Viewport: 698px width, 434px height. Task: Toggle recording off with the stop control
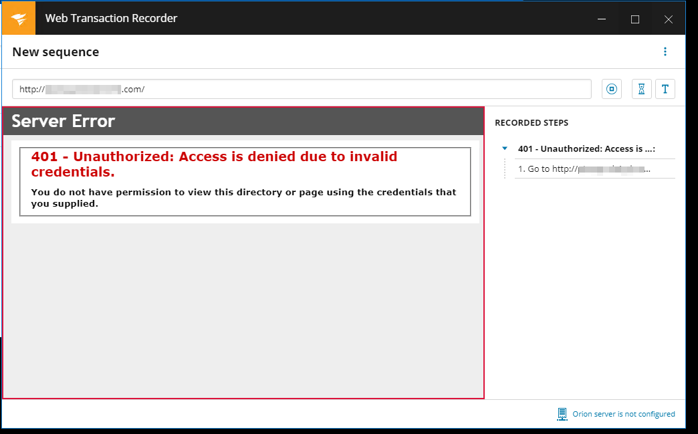pos(611,88)
